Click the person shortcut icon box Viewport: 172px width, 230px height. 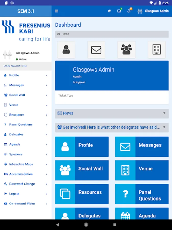[66, 50]
